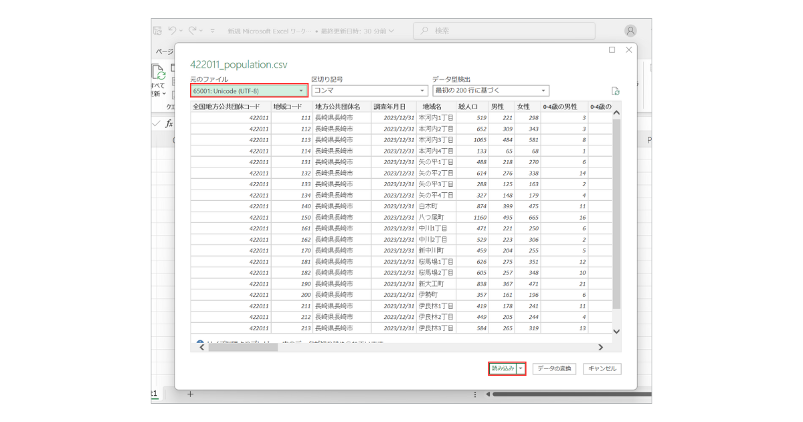Click in the 検索 search box

coord(504,31)
